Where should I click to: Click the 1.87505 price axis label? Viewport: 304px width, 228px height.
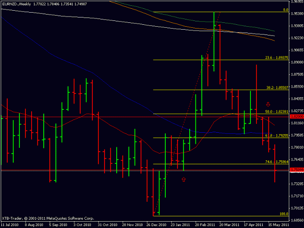click(x=297, y=74)
